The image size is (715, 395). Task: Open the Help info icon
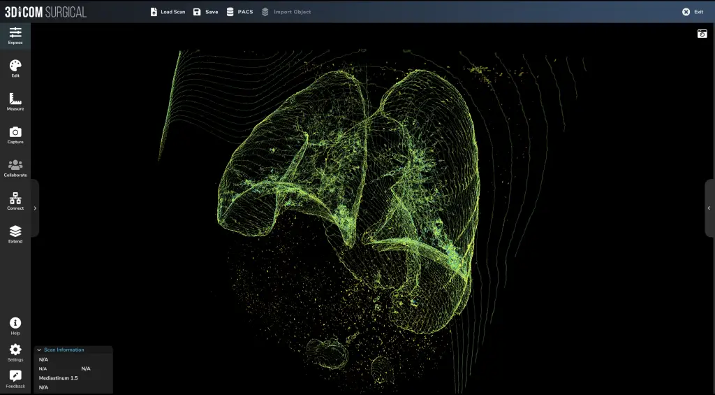15,326
